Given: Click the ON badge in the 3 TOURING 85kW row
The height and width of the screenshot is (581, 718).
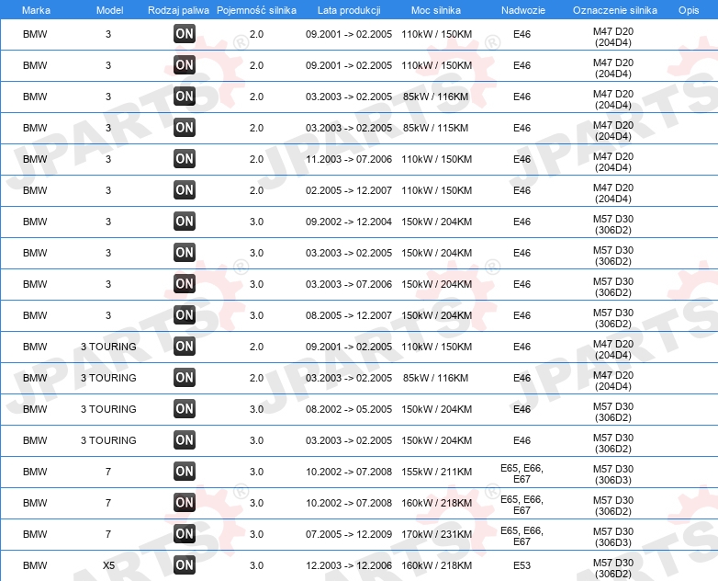Looking at the screenshot, I should coord(185,378).
